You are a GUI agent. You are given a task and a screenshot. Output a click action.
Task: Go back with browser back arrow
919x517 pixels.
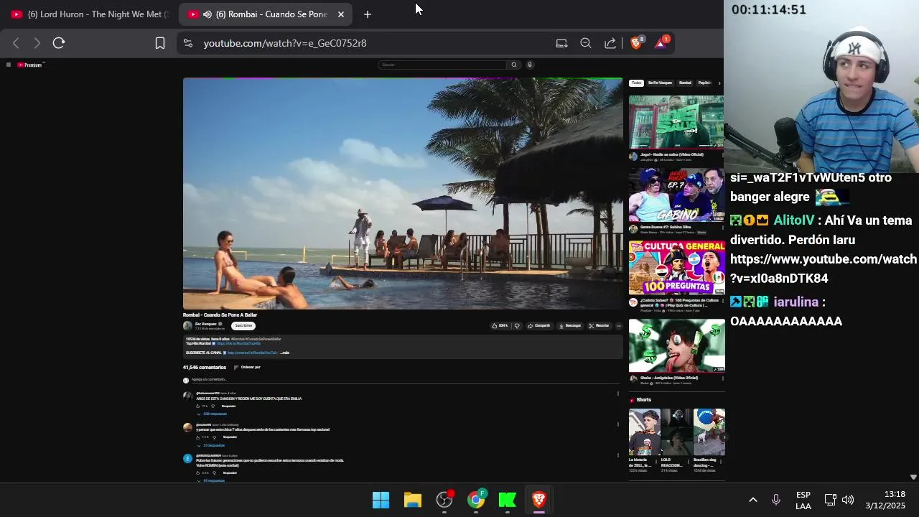[16, 43]
